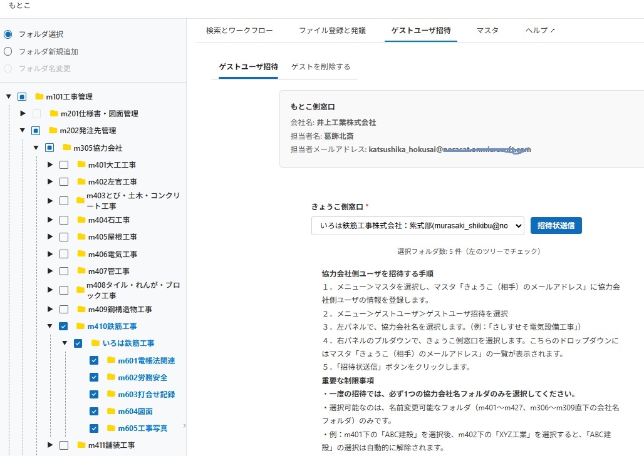644x456 pixels.
Task: Expand the m411舗装工事 tree node
Action: [50, 445]
